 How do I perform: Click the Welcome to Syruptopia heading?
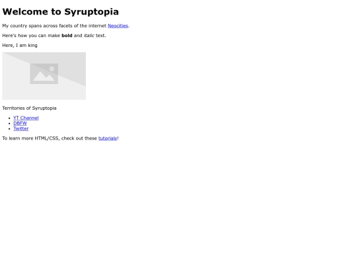click(60, 12)
